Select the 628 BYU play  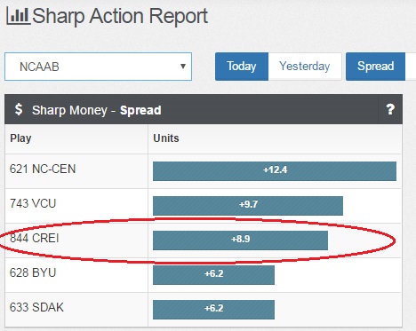click(33, 272)
